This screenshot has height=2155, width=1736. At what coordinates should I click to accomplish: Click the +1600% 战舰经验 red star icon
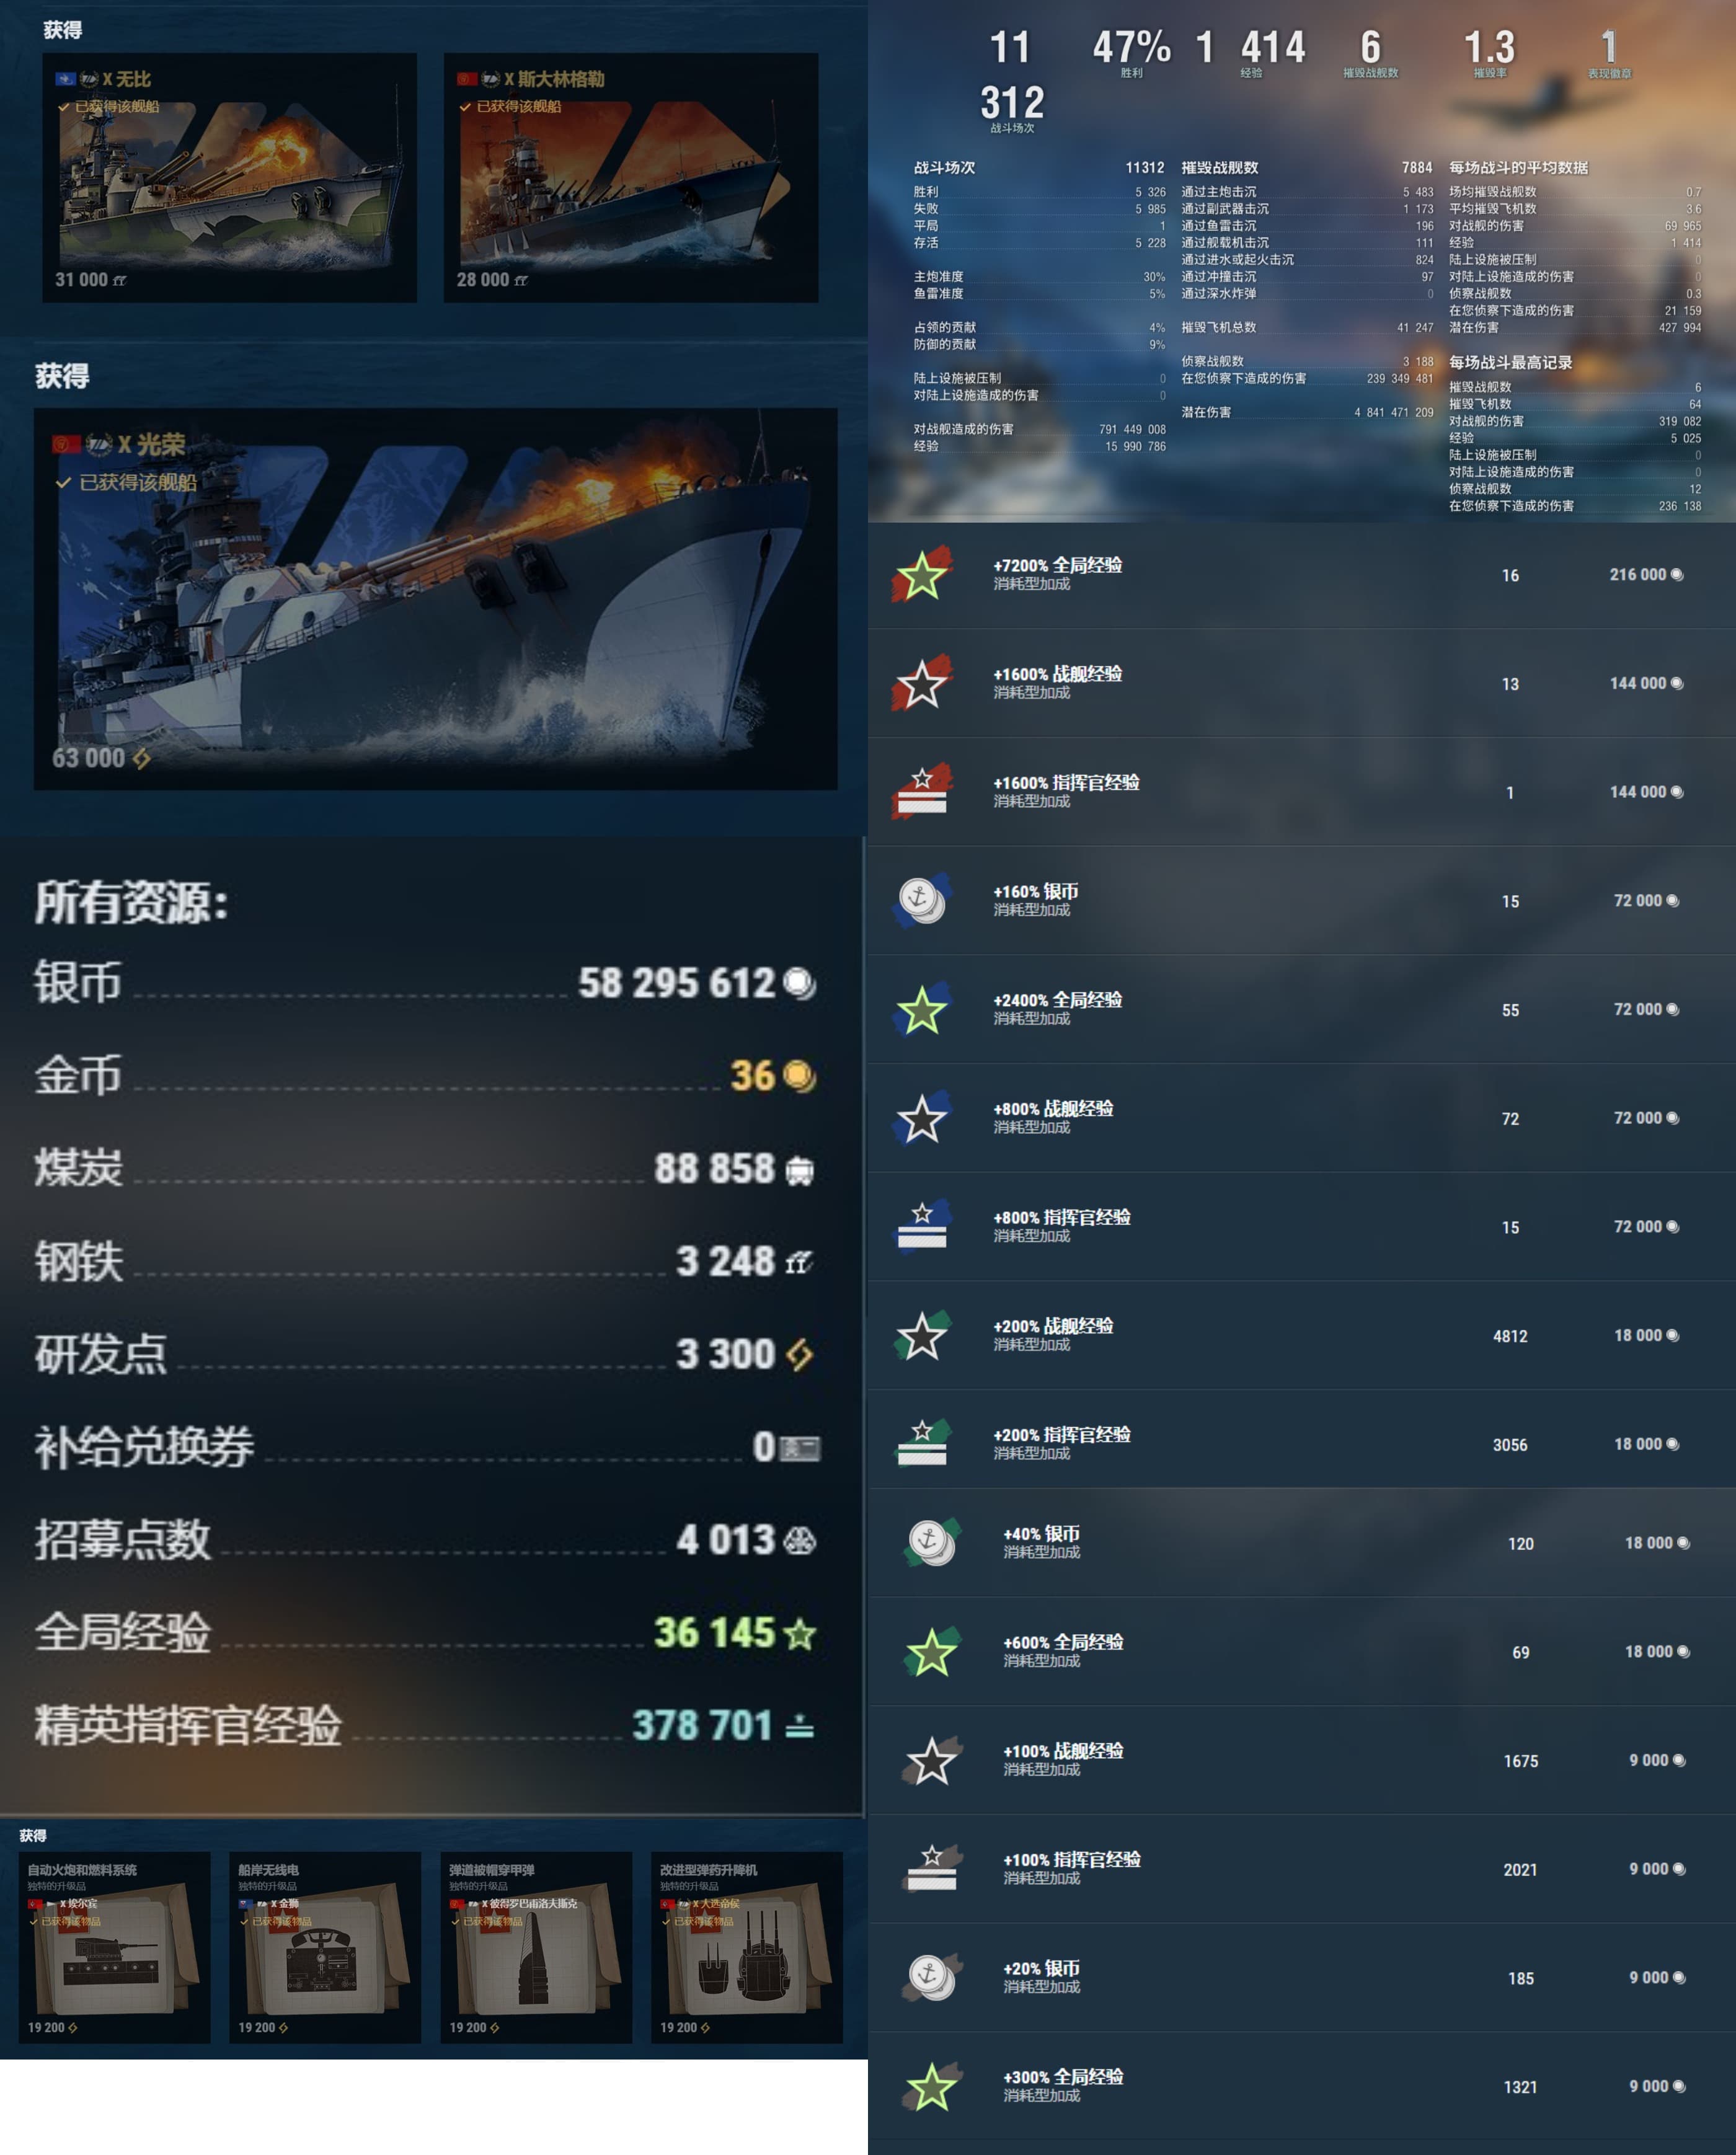pyautogui.click(x=921, y=683)
